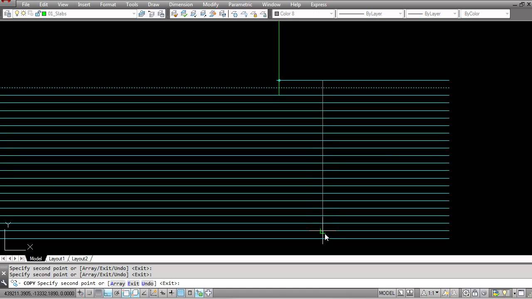Open the first ByLayer linetype dropdown
The width and height of the screenshot is (532, 299).
(x=400, y=14)
